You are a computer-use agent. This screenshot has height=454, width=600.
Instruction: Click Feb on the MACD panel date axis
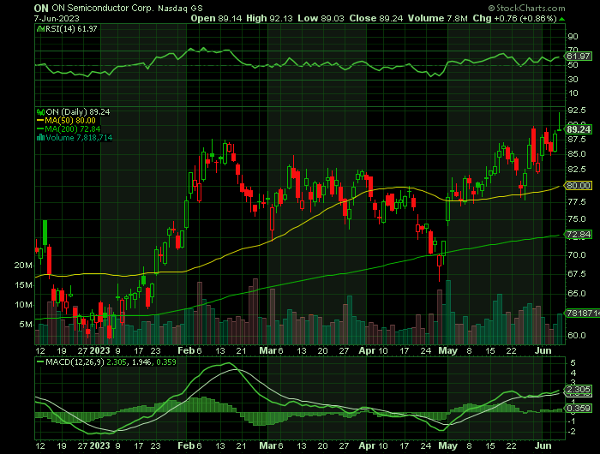click(186, 446)
